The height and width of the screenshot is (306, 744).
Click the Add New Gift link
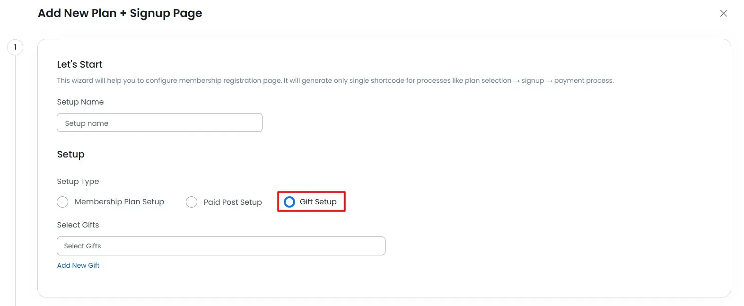[78, 265]
